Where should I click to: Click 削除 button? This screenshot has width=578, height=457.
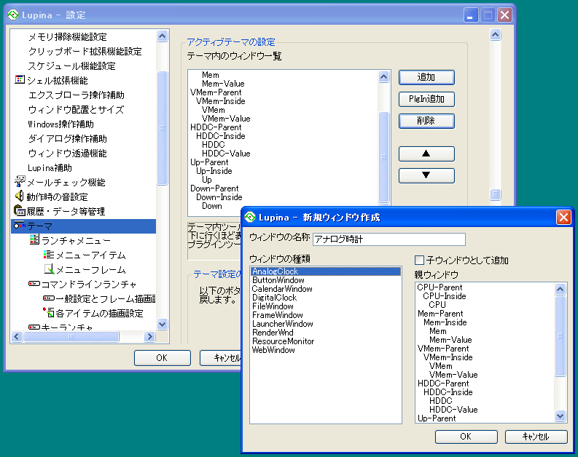click(426, 121)
